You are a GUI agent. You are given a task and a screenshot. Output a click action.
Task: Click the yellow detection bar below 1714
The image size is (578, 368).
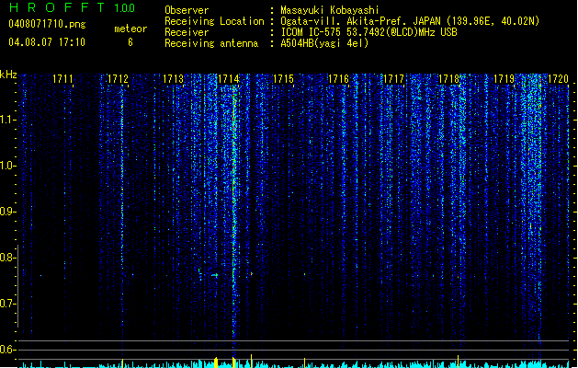coord(233,362)
